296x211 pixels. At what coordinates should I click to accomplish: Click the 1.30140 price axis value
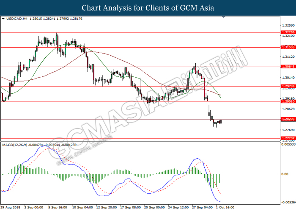click(288, 78)
